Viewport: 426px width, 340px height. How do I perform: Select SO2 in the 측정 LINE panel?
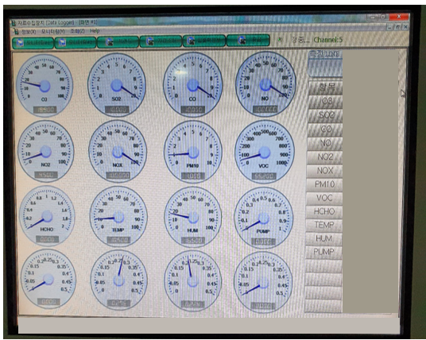click(x=325, y=115)
